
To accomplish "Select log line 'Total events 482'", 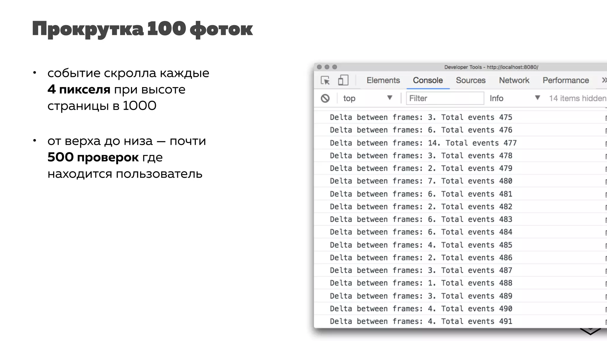I will point(460,207).
